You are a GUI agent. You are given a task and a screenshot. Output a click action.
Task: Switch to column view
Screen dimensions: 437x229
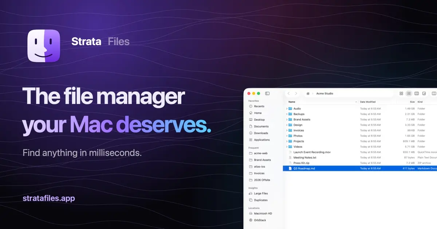417,93
